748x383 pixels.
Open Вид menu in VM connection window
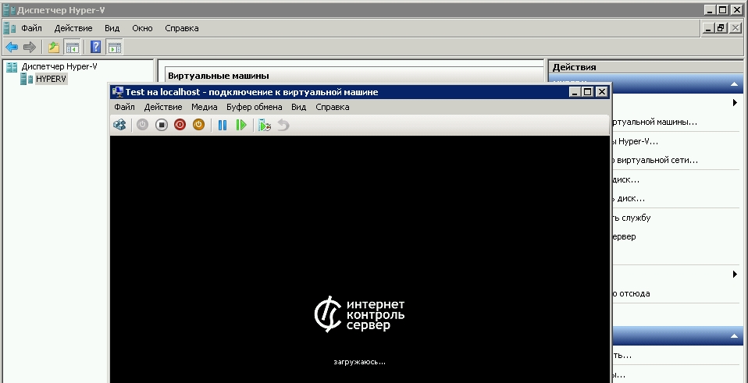click(x=298, y=107)
